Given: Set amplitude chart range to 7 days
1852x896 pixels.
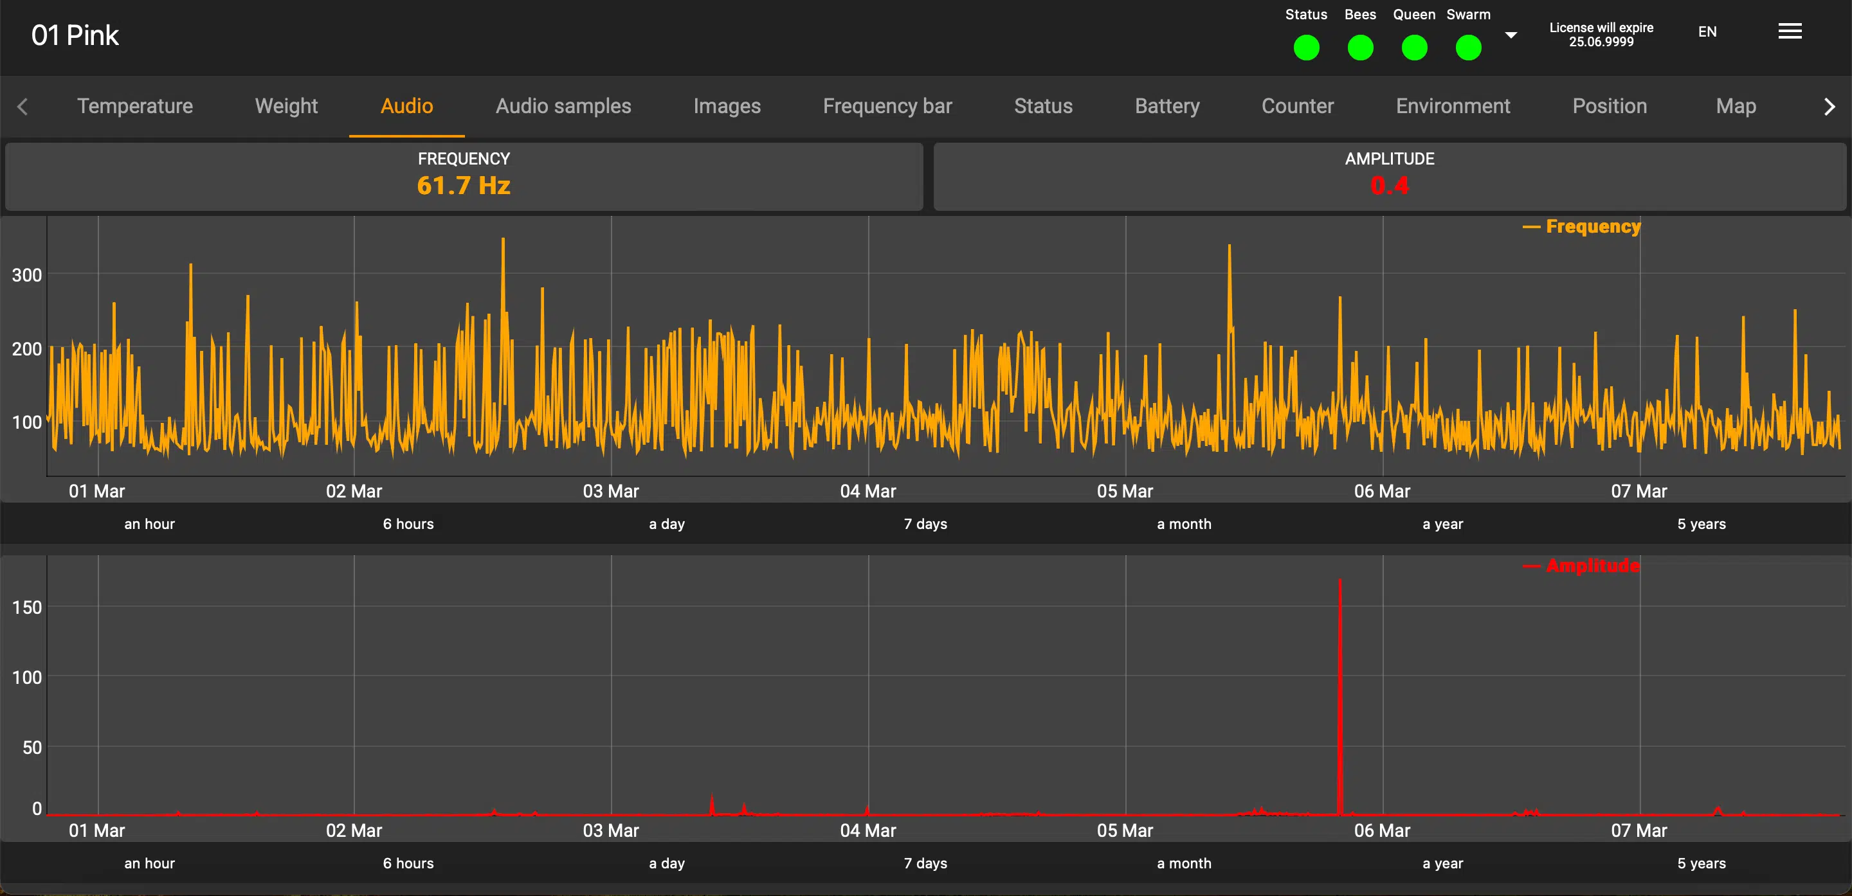Looking at the screenshot, I should pos(925,863).
